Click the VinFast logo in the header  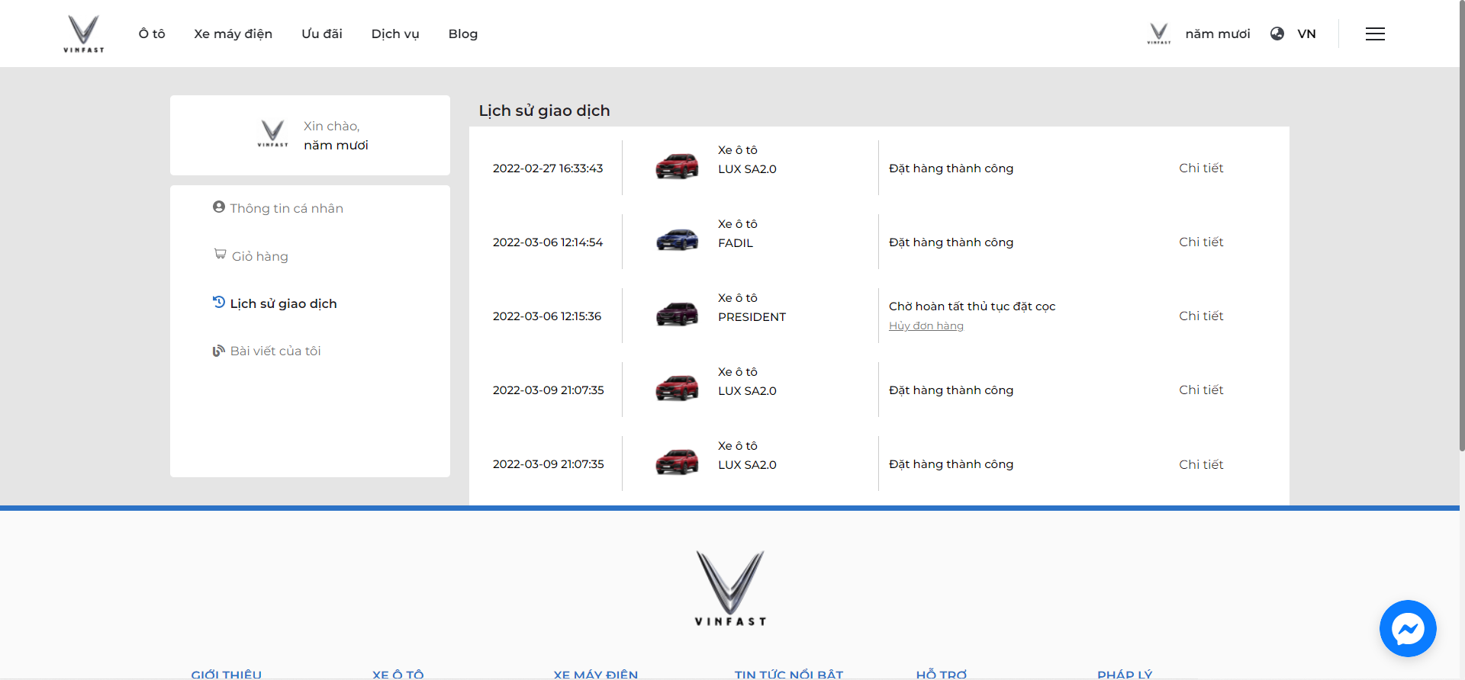pos(83,34)
